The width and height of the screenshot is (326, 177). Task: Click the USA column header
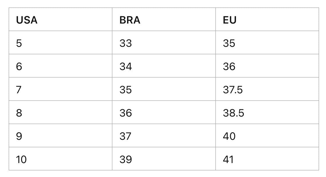27,20
